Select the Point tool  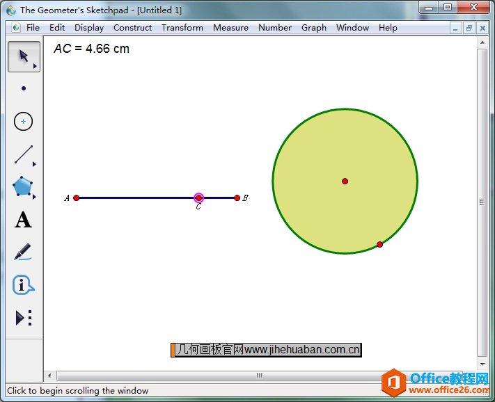pyautogui.click(x=23, y=88)
